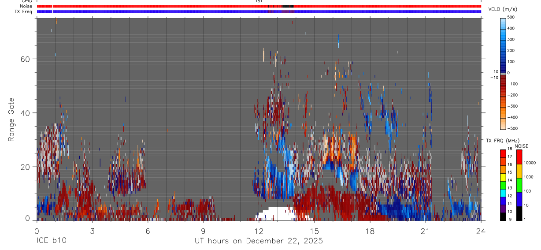The height and width of the screenshot is (250, 541).
Task: Click the Range Gate y-axis title
Action: [x=12, y=119]
